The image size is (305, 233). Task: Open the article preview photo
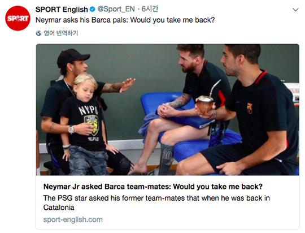click(x=168, y=110)
